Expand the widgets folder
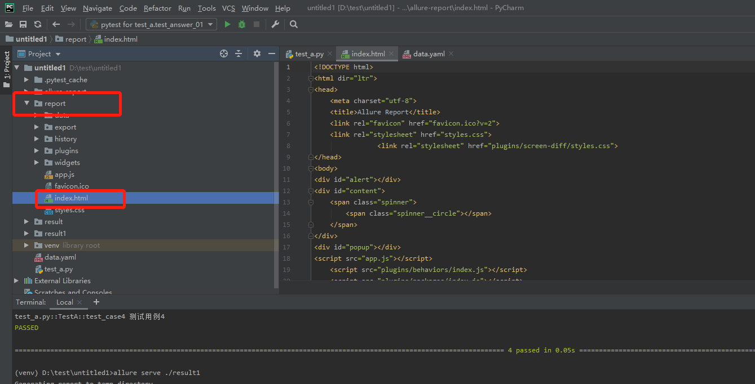This screenshot has width=755, height=384. 37,163
